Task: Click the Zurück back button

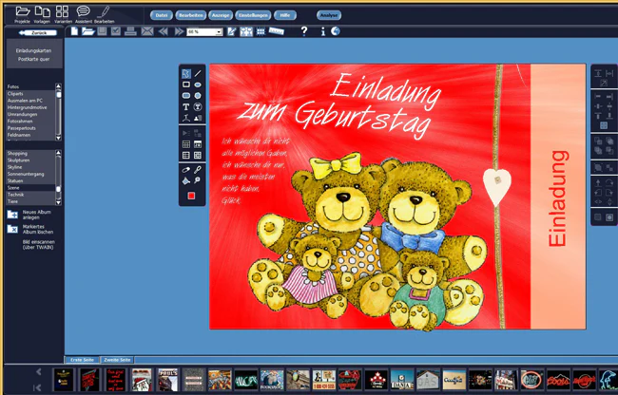Action: click(x=38, y=33)
